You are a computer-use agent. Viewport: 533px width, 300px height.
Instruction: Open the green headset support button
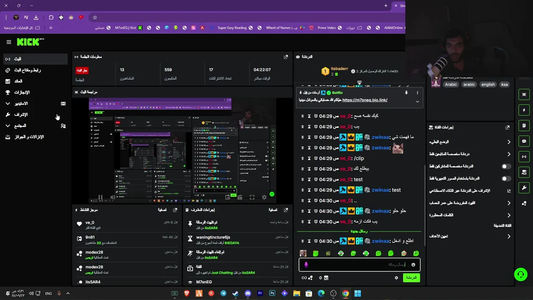[x=521, y=274]
